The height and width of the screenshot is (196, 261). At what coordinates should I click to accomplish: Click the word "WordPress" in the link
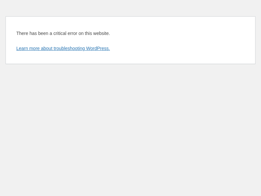(97, 48)
